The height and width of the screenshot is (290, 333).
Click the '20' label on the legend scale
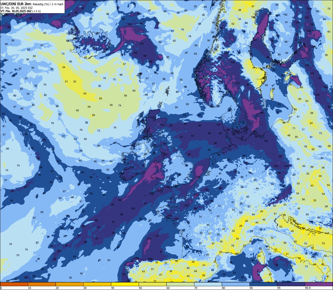click(57, 288)
